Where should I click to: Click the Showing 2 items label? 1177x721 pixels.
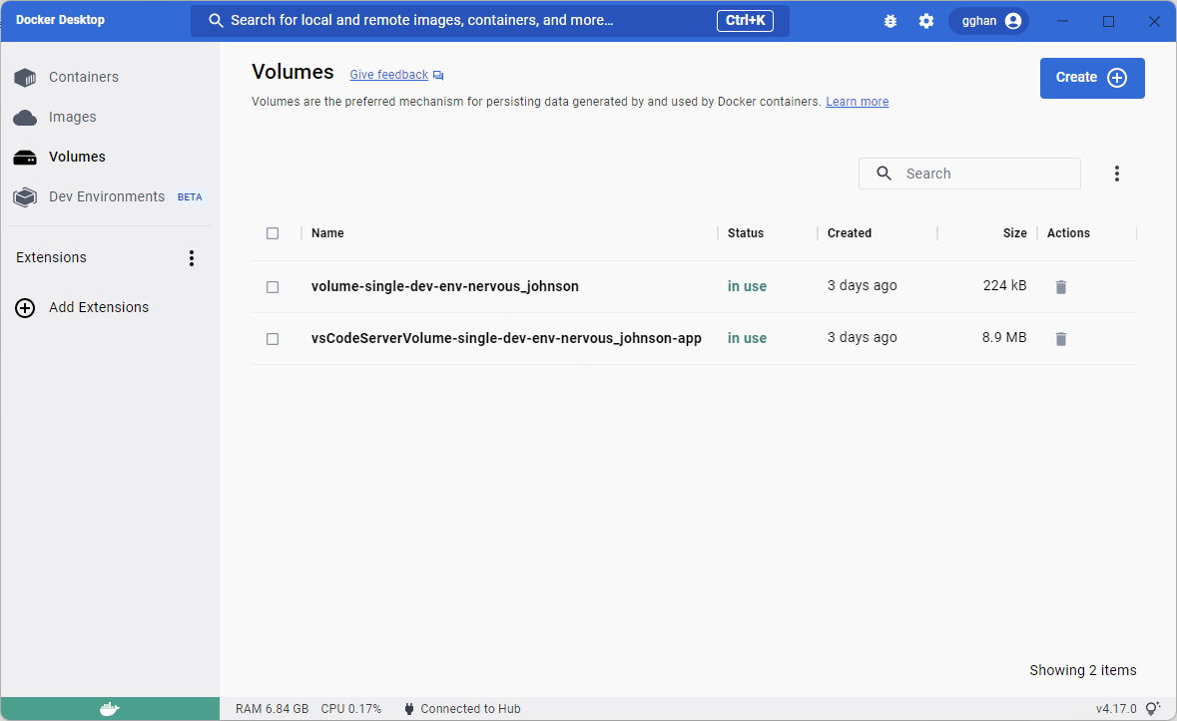[x=1082, y=671]
